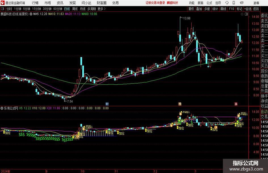Click the red 麒盛科技 name in title bar
The width and height of the screenshot is (268, 173).
tap(172, 3)
